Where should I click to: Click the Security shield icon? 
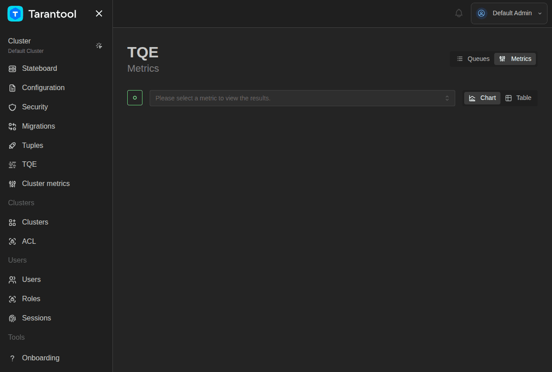[x=13, y=107]
